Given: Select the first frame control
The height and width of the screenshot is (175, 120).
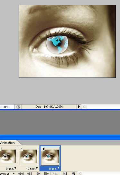Looking at the screenshot, I should pyautogui.click(x=21, y=174).
